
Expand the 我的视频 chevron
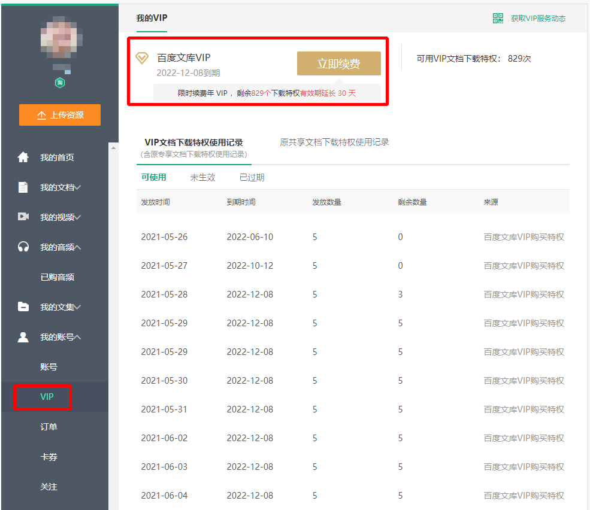(77, 217)
